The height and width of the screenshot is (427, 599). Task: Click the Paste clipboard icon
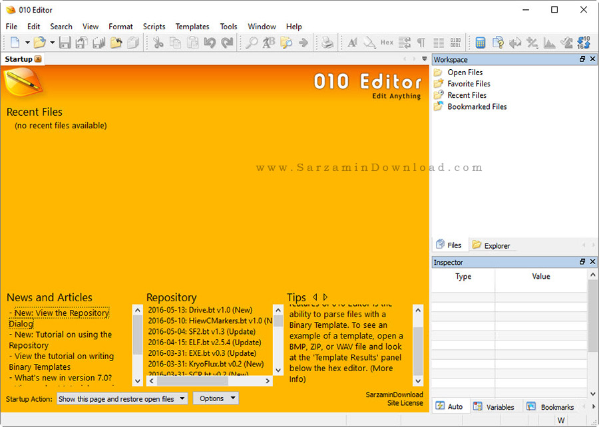click(192, 43)
